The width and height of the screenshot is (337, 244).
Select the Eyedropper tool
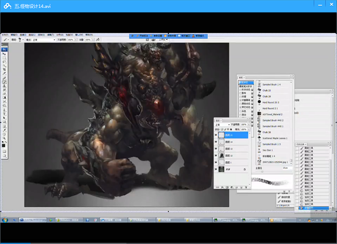pyautogui.click(x=4, y=130)
